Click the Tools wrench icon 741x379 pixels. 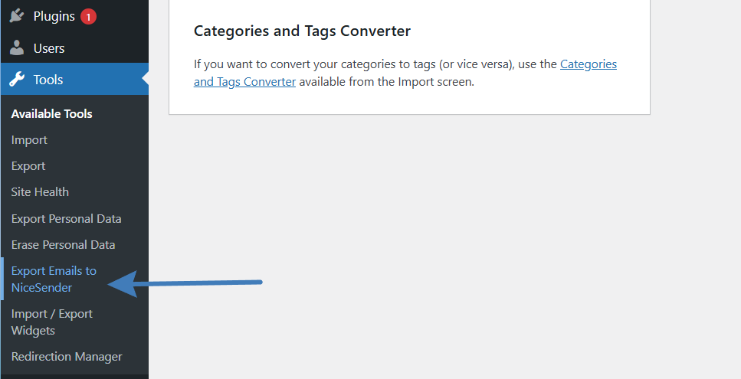tap(17, 80)
